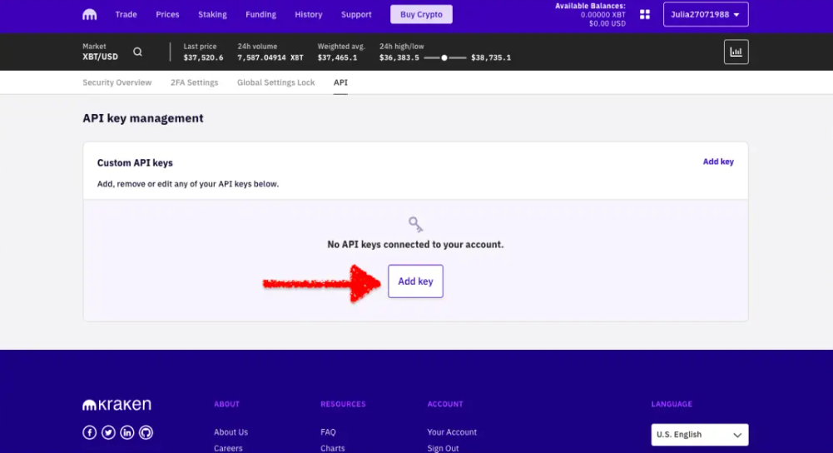Screen dimensions: 833x453
Task: Click the API key management heading
Action: coord(143,118)
